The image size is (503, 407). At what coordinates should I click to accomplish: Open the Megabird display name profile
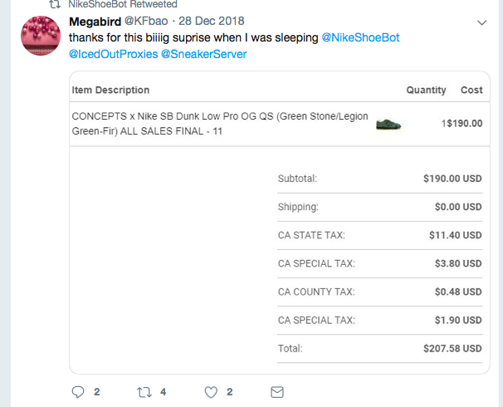point(95,20)
